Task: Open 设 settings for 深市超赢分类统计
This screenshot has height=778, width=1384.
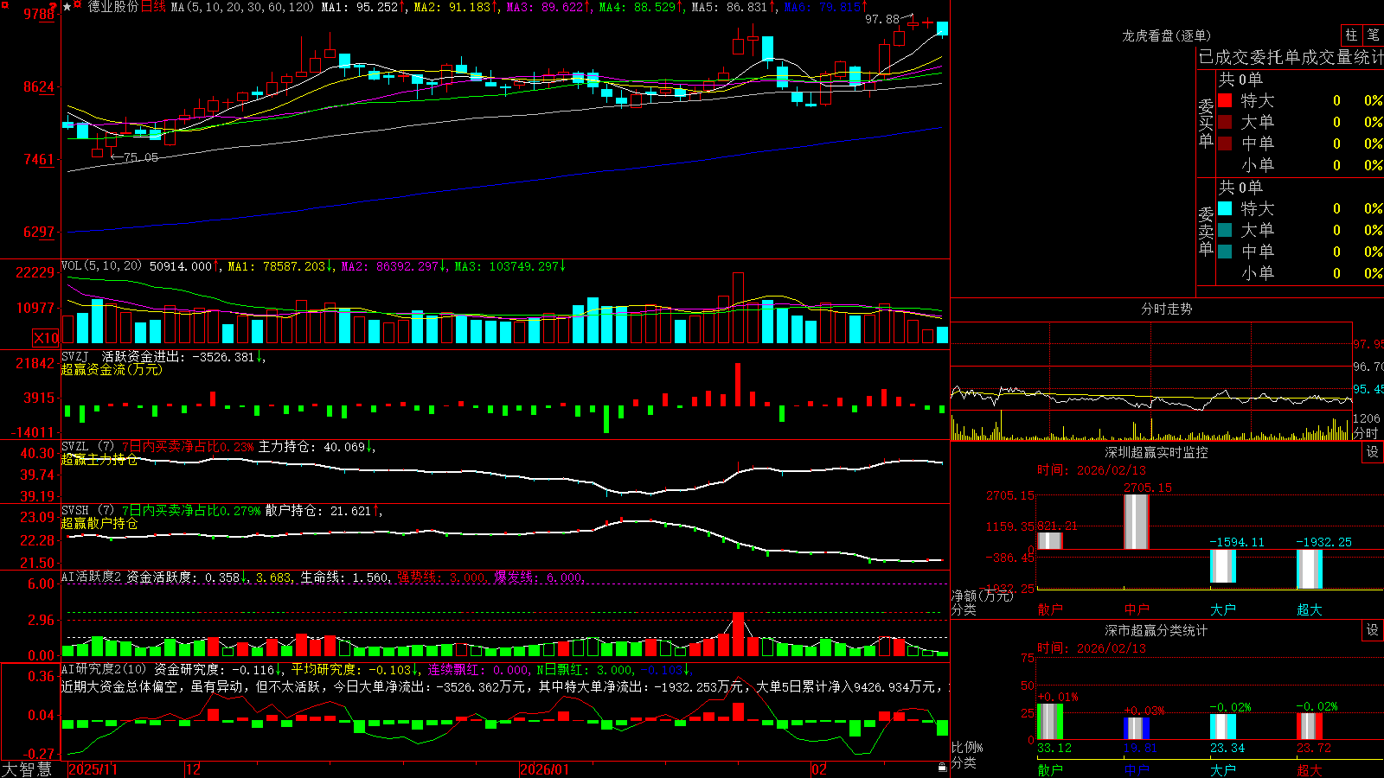Action: (x=1373, y=630)
